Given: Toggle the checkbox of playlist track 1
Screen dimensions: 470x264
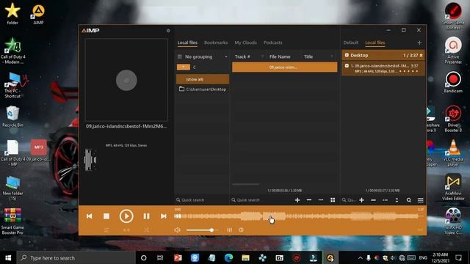Looking at the screenshot, I should coord(347,65).
